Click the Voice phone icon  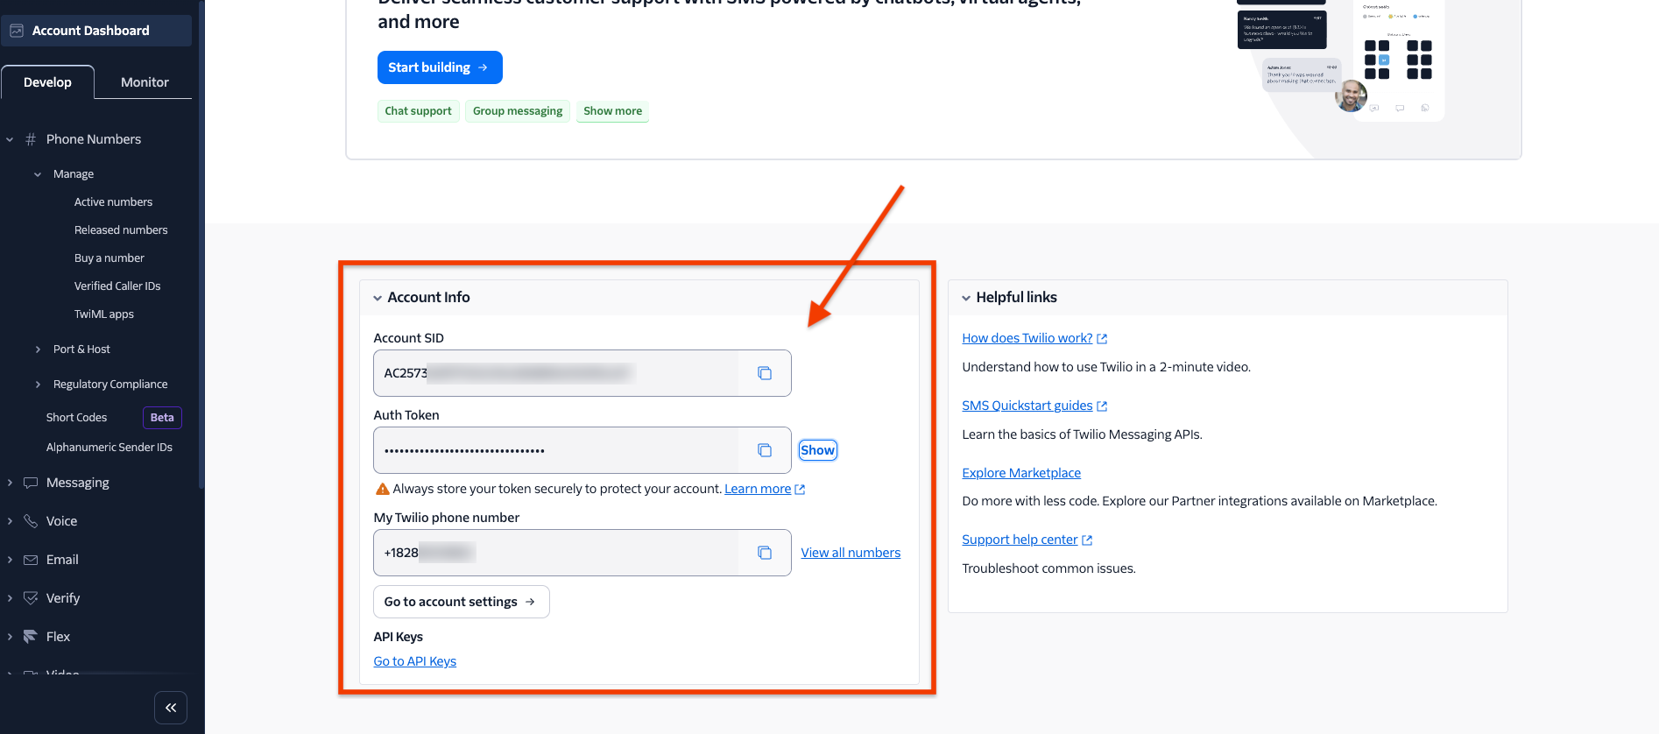pos(31,521)
